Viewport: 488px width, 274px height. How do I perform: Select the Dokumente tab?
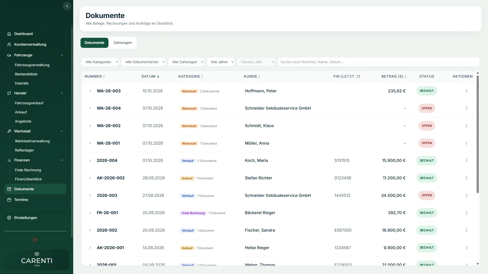(94, 43)
